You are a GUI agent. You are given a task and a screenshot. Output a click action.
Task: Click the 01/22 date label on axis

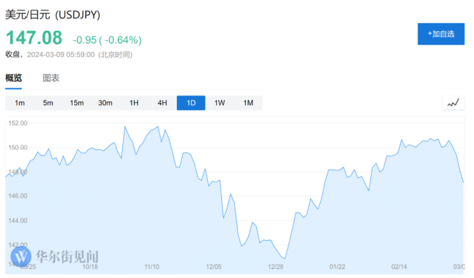click(x=338, y=267)
